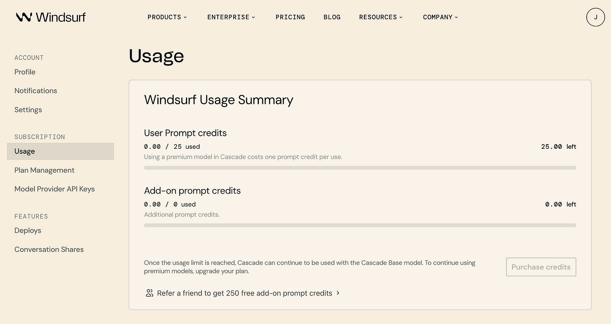Go to Notifications
Screen dimensions: 611x324
tap(36, 91)
